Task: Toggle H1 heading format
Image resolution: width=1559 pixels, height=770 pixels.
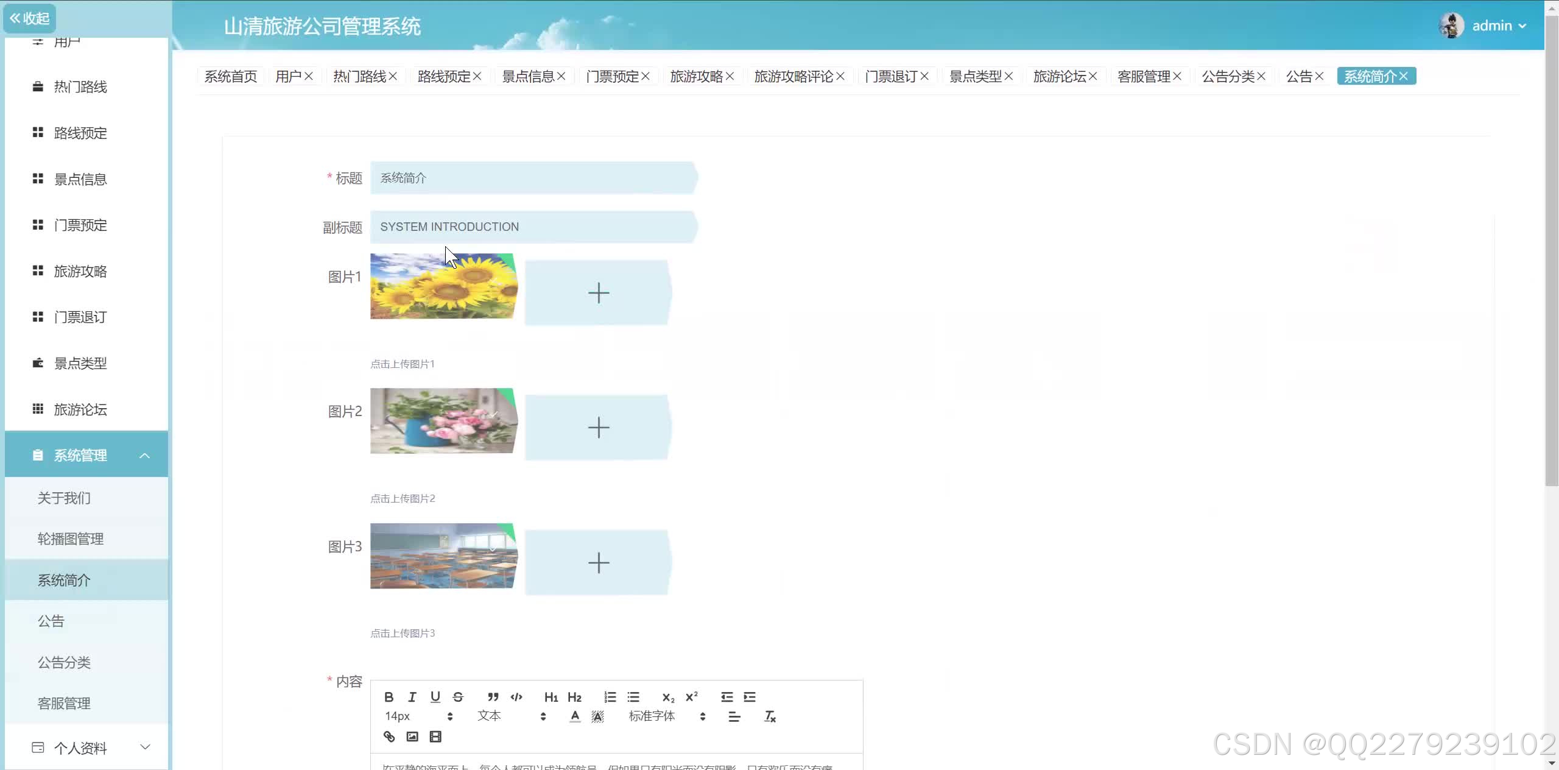Action: [551, 697]
